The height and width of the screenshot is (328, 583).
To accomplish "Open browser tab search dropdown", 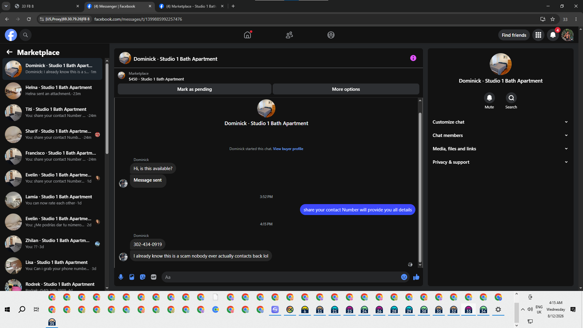I will tap(6, 6).
